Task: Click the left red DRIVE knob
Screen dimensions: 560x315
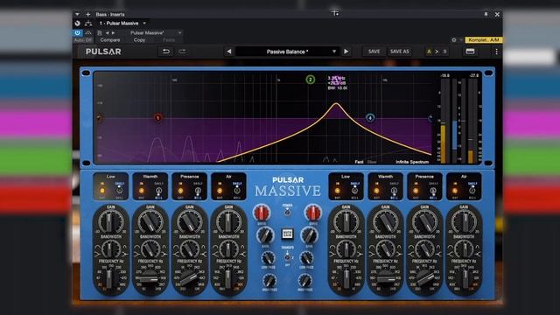Action: click(x=262, y=213)
